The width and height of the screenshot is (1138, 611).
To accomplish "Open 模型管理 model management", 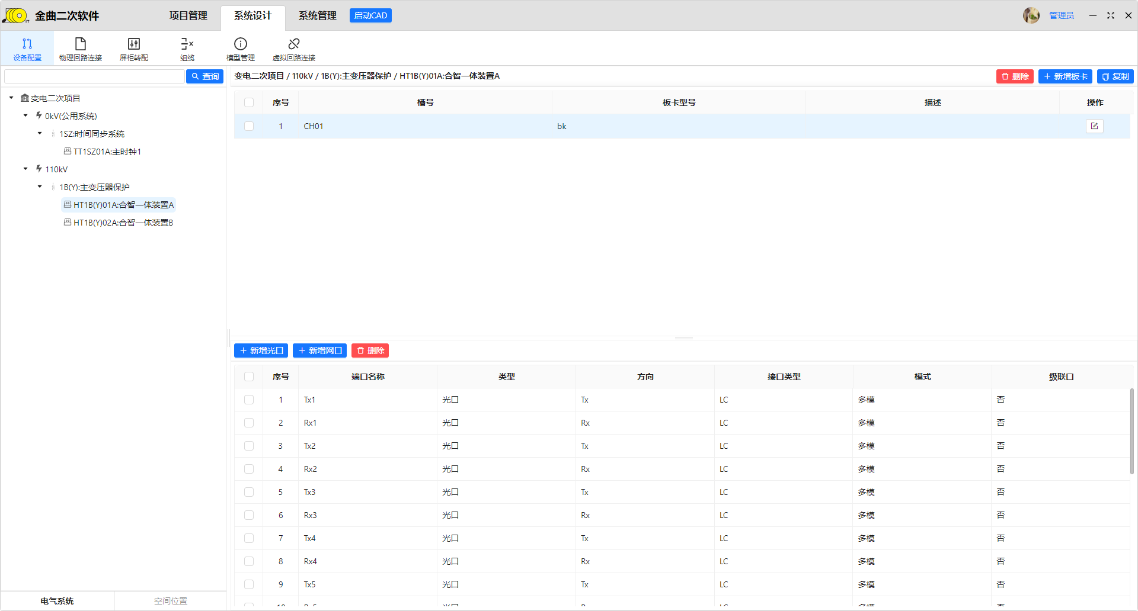I will coord(241,49).
